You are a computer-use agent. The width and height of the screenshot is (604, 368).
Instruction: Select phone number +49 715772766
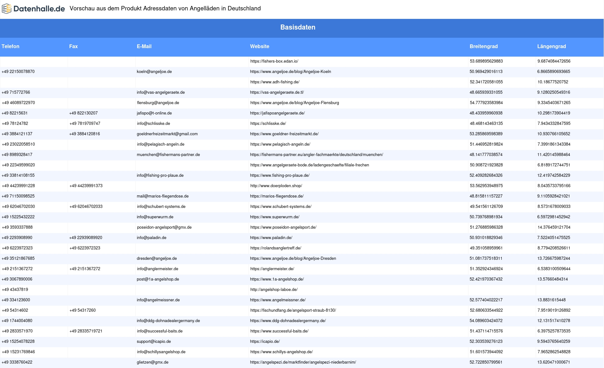click(16, 92)
